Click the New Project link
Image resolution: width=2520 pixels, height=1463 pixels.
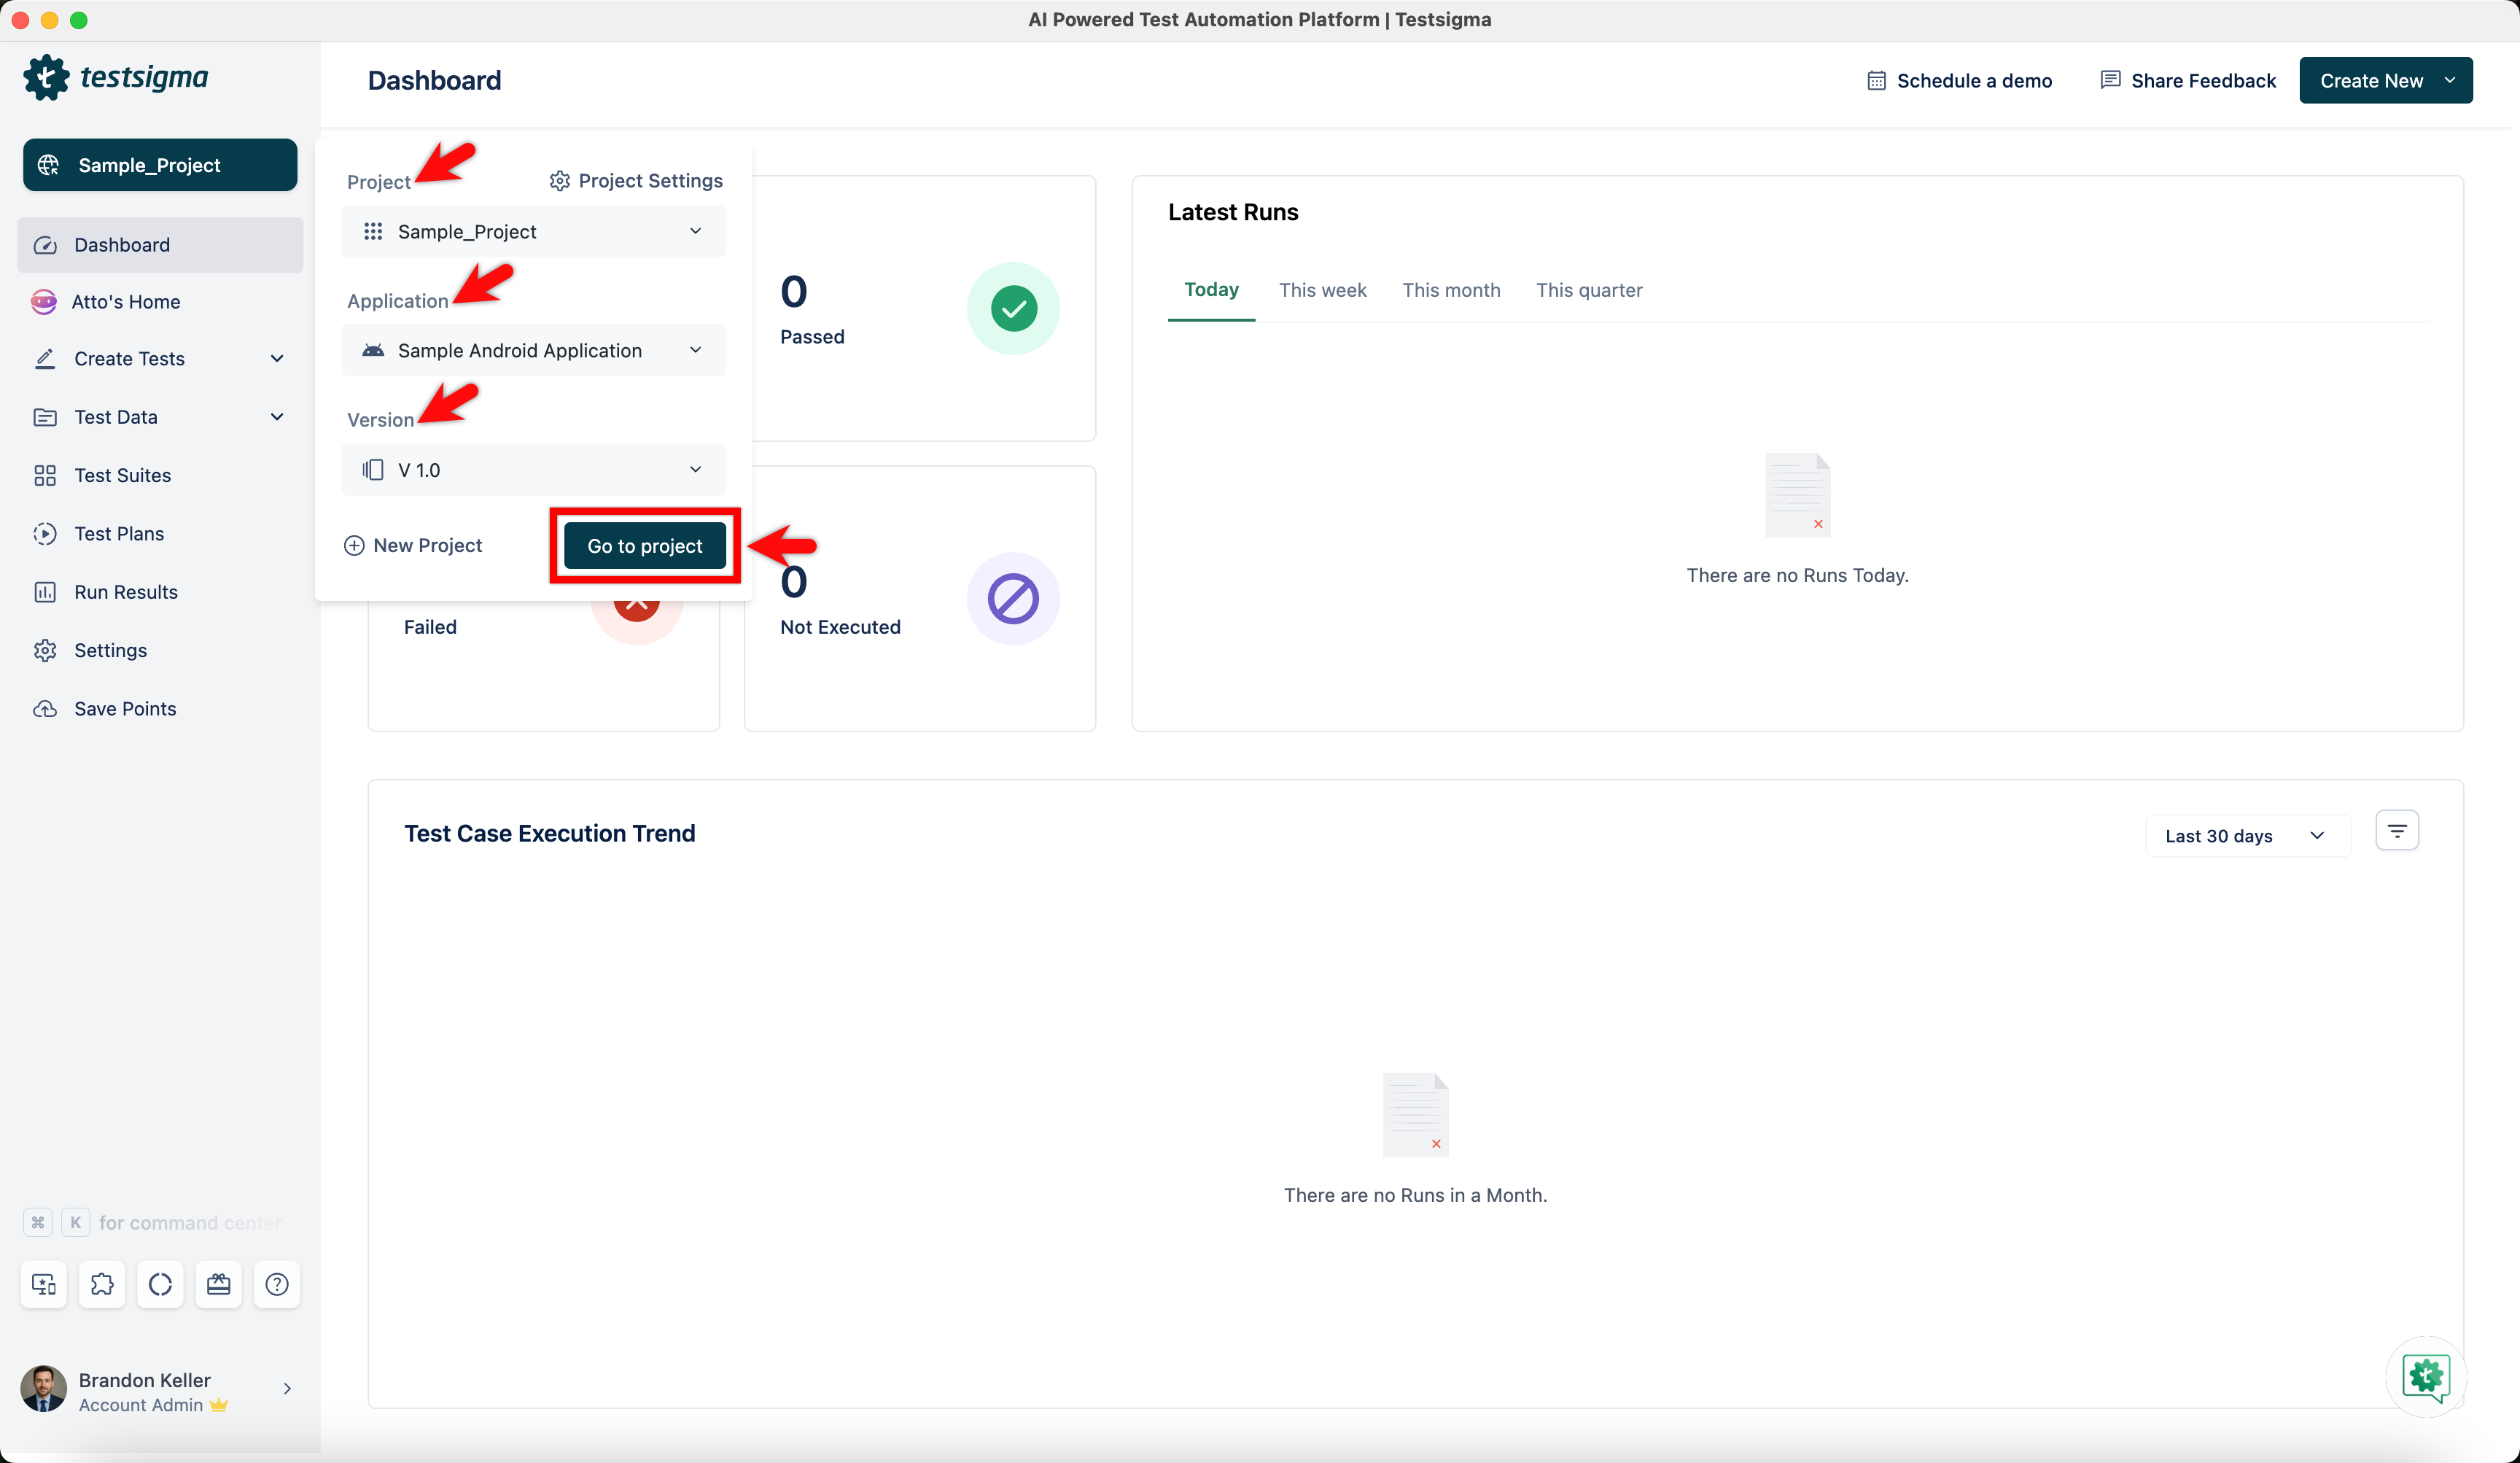click(413, 546)
